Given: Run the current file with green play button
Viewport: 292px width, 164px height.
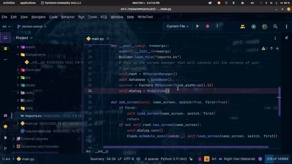Looking at the screenshot, I should pos(198,26).
